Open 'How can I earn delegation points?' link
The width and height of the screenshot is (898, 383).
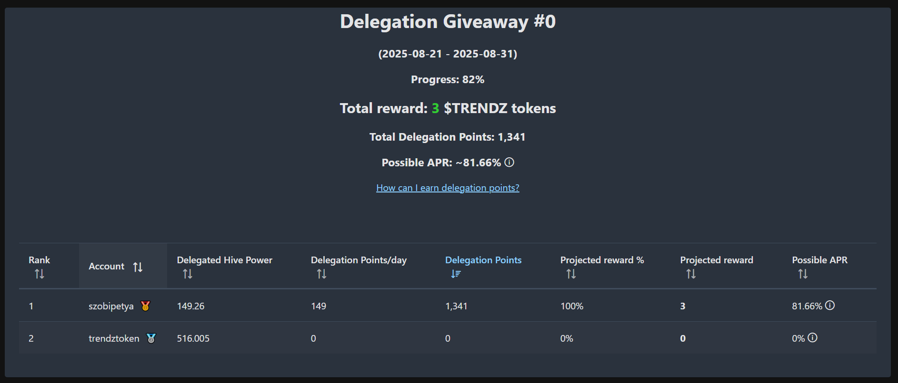point(448,188)
